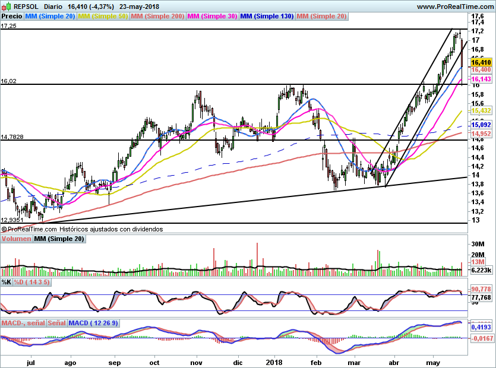The width and height of the screenshot is (496, 368).
Task: Open the MACD (12 26 9) label
Action: [93, 323]
